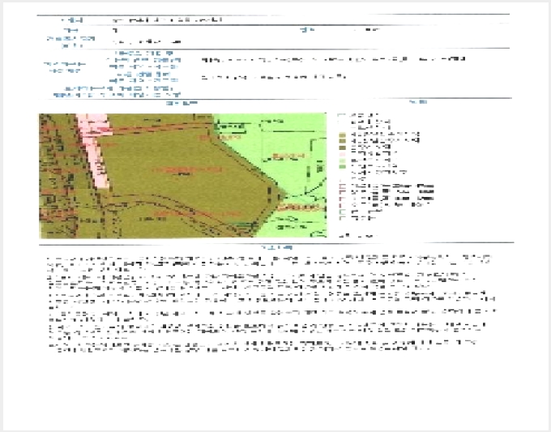Click the medium green legend swatch
551x432 pixels.
[x=342, y=167]
